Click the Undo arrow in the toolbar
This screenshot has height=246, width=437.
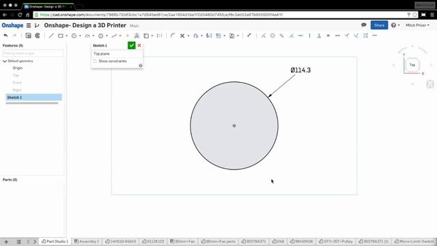[5, 36]
